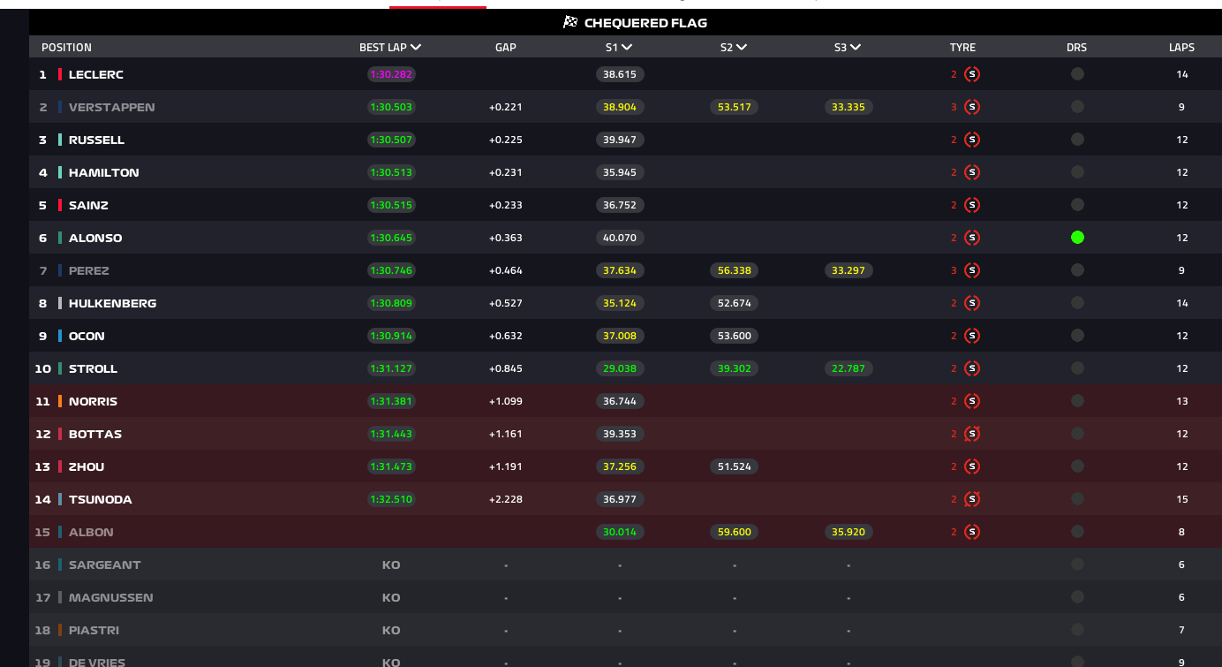Click Alonso's green DRS indicator

[1077, 238]
